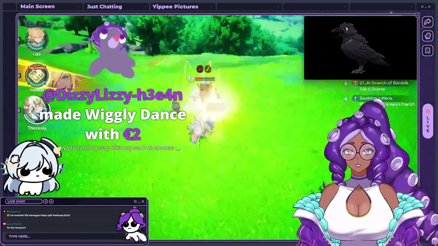Click the bookmark icon in right sidebar
438x246 pixels.
coord(427,51)
